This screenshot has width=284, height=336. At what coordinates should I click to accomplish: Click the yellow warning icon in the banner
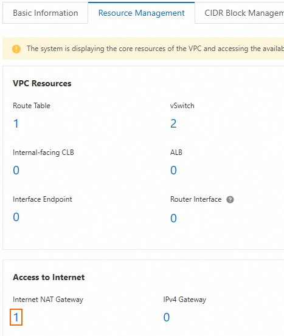pyautogui.click(x=16, y=49)
